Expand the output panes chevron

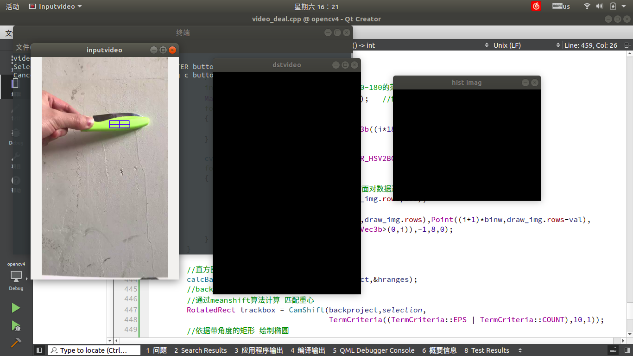click(520, 350)
